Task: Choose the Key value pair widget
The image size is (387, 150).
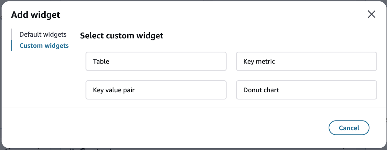Action: 156,90
